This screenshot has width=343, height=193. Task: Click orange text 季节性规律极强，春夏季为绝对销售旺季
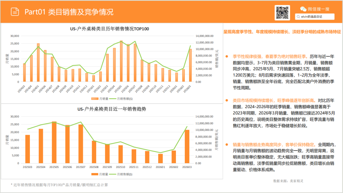(270, 56)
